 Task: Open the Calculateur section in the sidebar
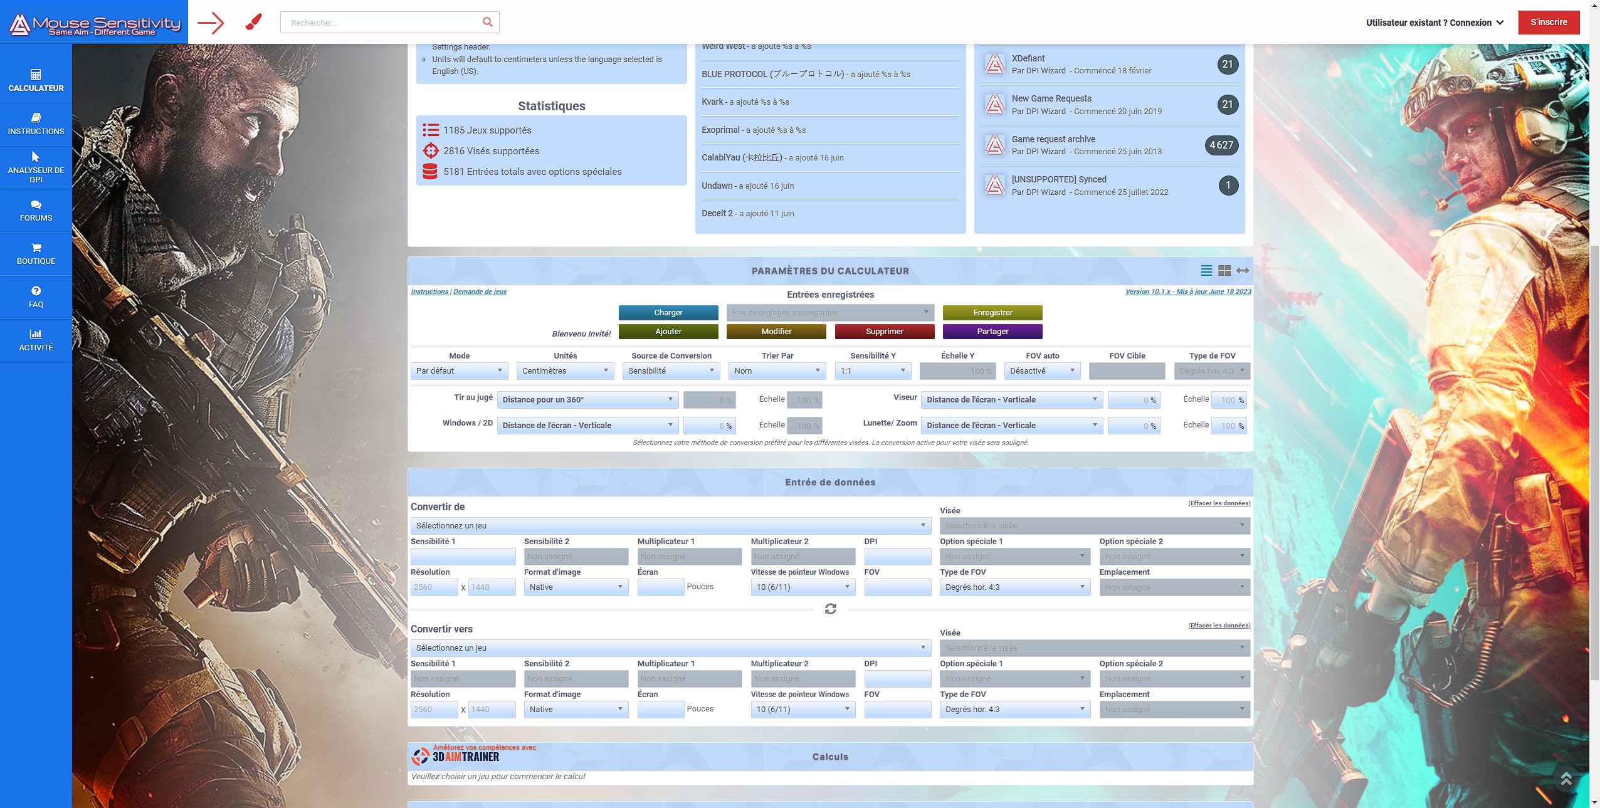[36, 75]
